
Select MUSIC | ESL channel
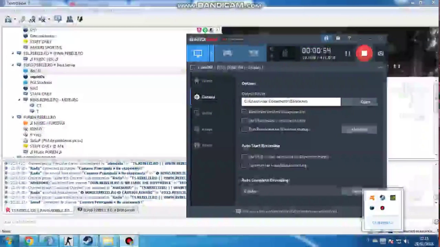pyautogui.click(x=44, y=59)
